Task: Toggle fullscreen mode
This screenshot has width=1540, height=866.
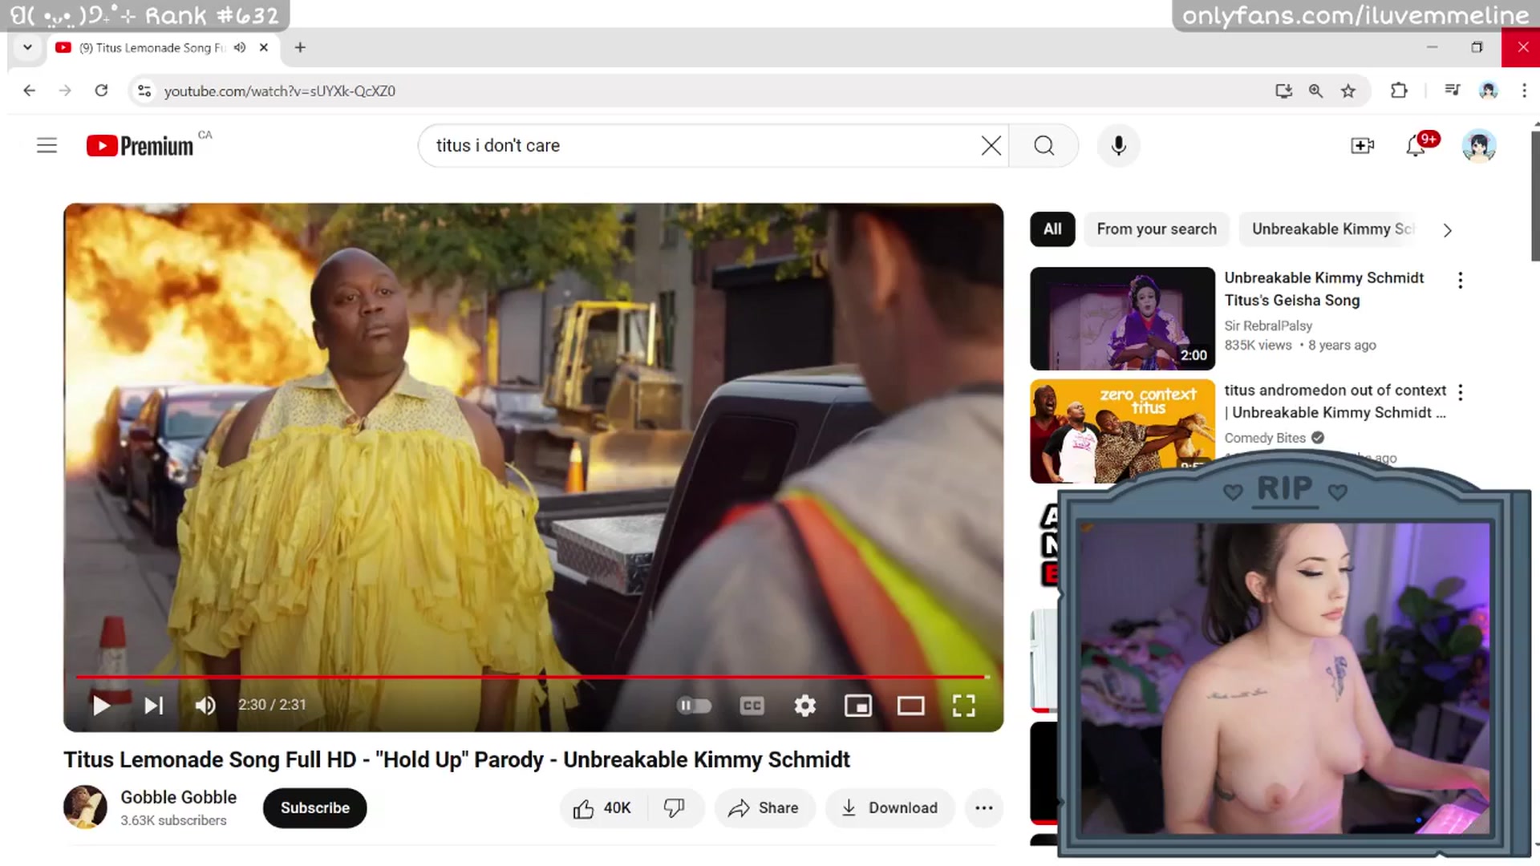Action: coord(963,705)
